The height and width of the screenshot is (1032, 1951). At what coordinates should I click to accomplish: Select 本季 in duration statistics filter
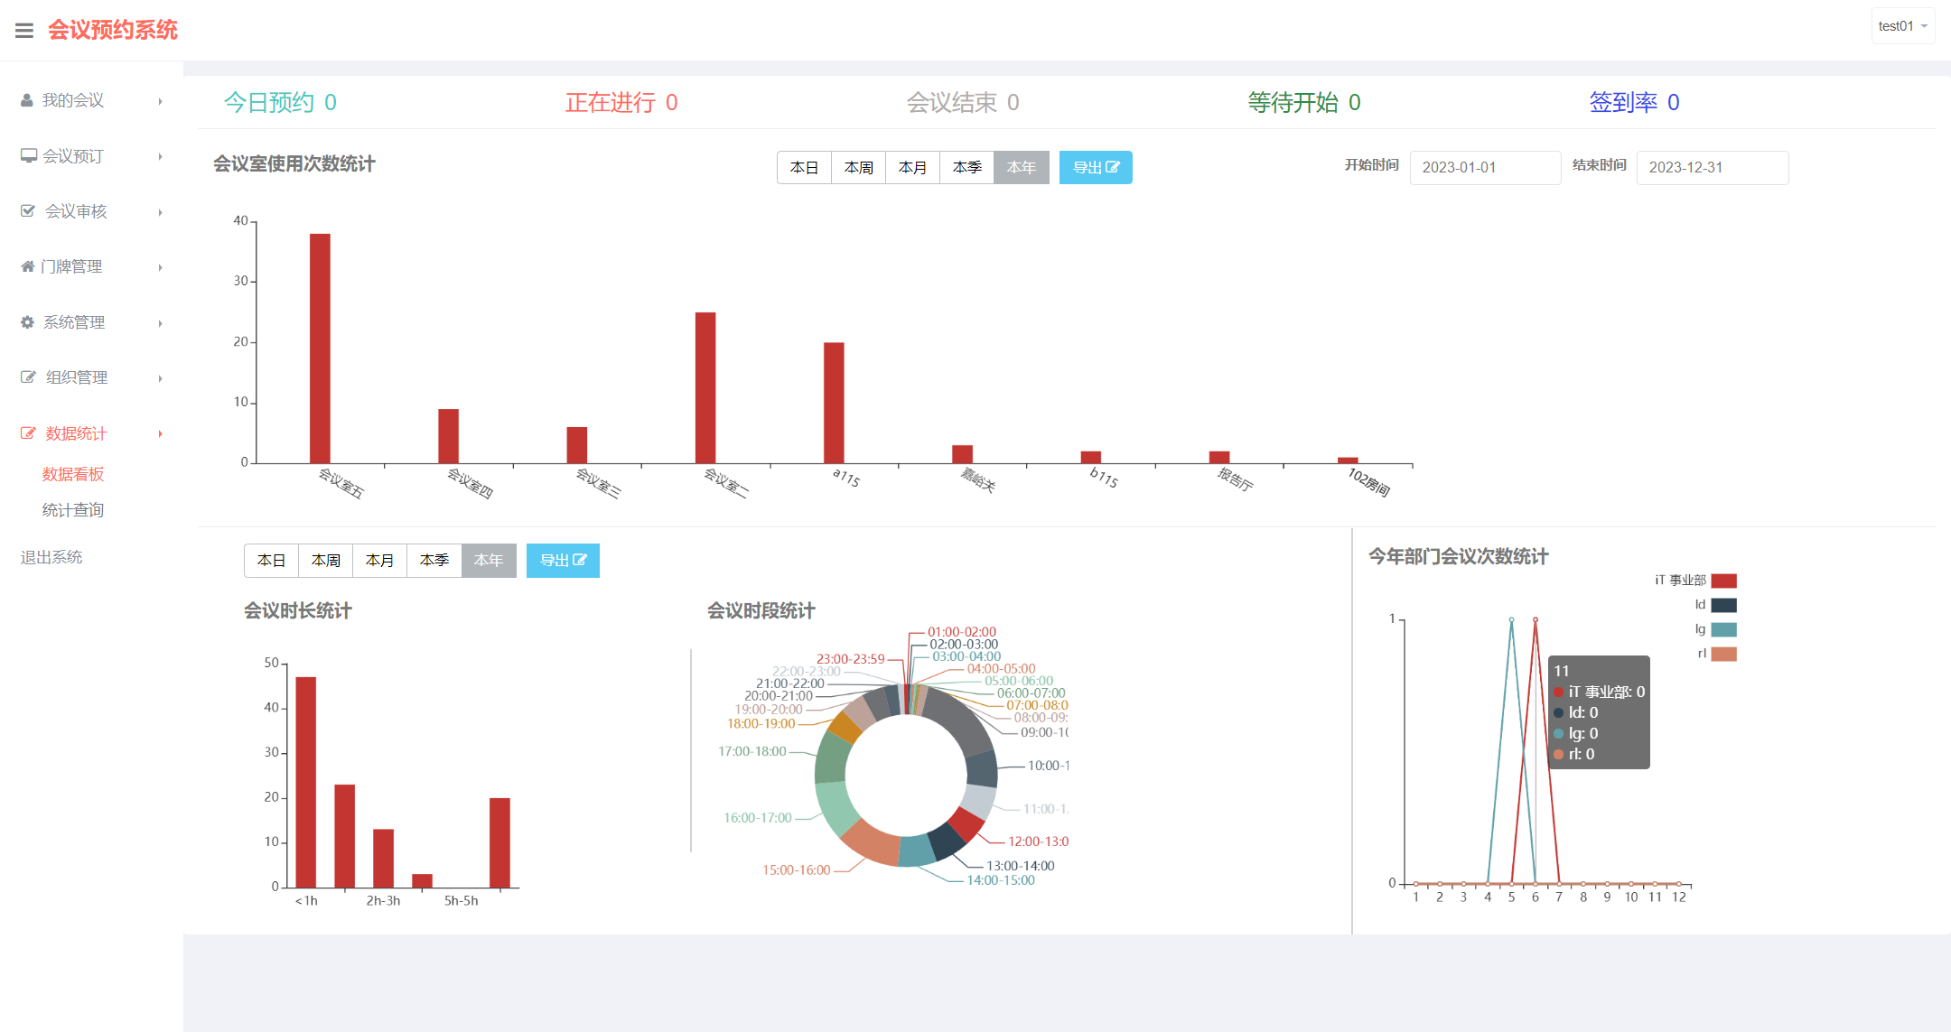[x=434, y=560]
